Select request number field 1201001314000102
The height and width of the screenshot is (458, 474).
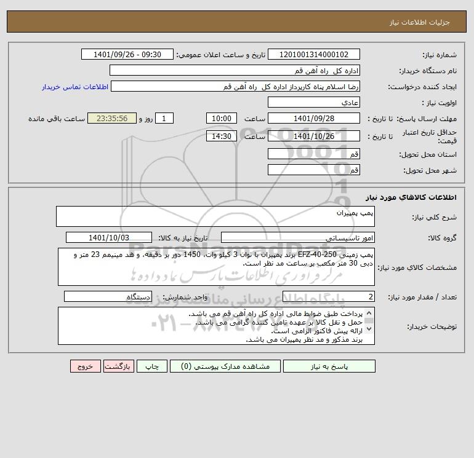pyautogui.click(x=314, y=54)
